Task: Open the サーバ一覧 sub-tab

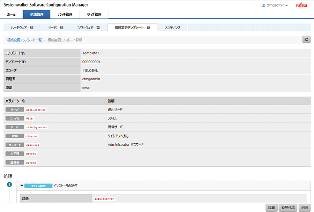Action: (x=55, y=28)
